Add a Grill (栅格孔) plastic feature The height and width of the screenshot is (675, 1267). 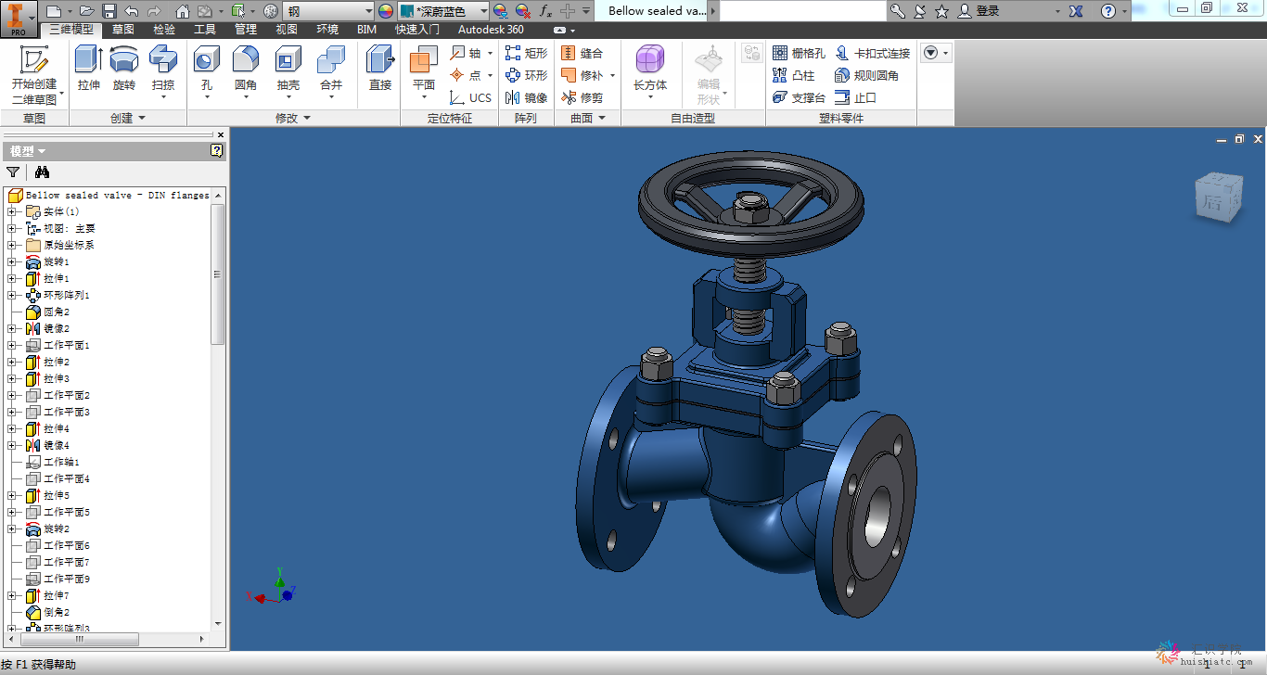tap(799, 53)
